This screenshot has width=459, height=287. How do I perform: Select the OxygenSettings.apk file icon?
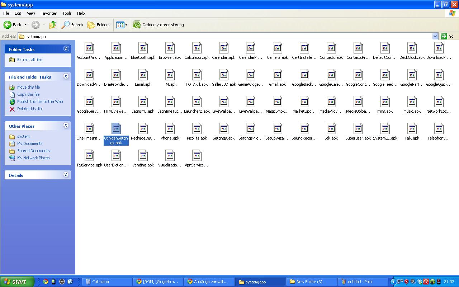coord(116,129)
